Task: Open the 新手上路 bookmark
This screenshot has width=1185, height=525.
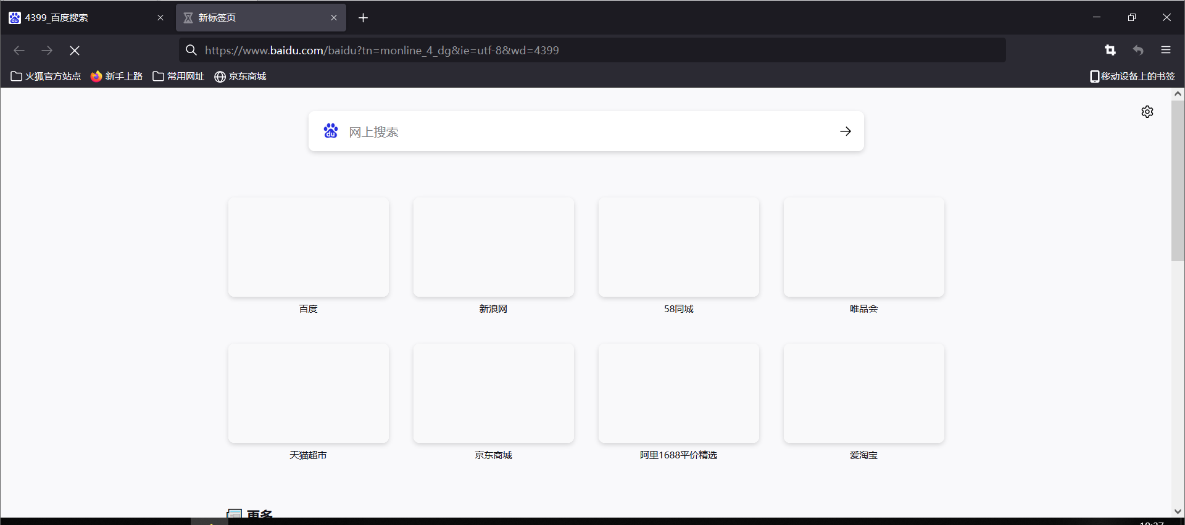Action: point(117,76)
